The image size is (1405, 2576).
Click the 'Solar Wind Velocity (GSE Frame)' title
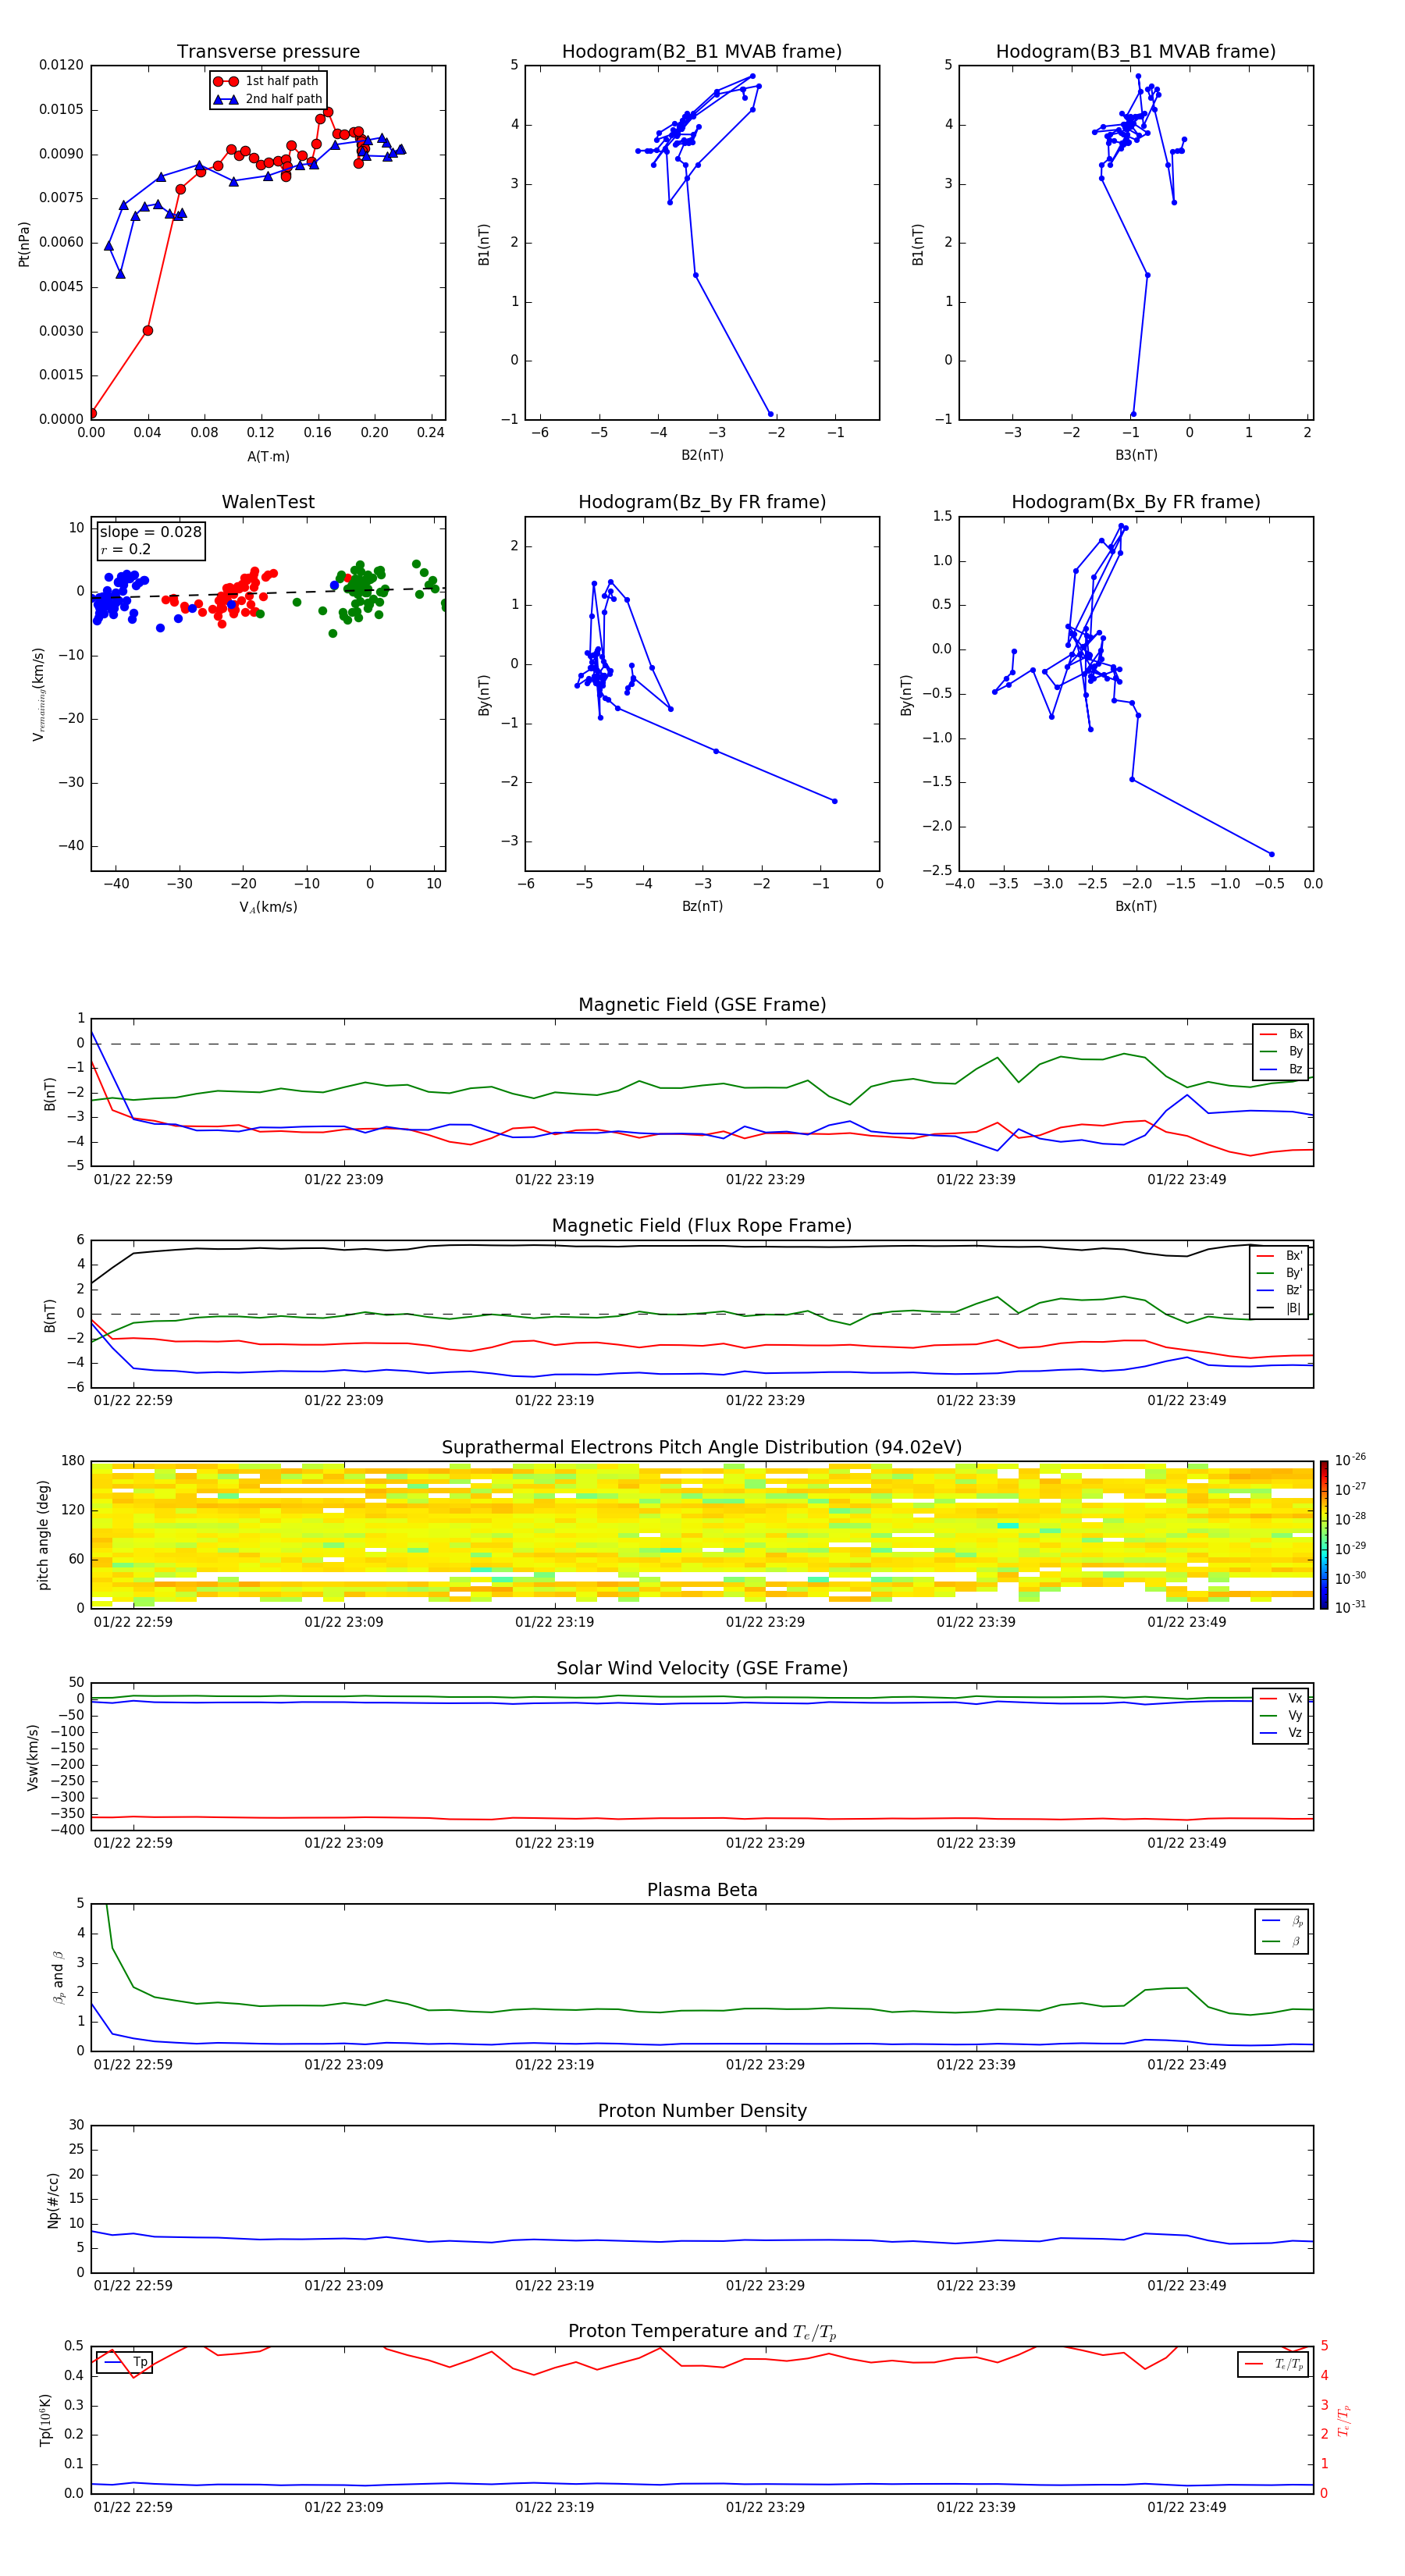pos(702,1668)
